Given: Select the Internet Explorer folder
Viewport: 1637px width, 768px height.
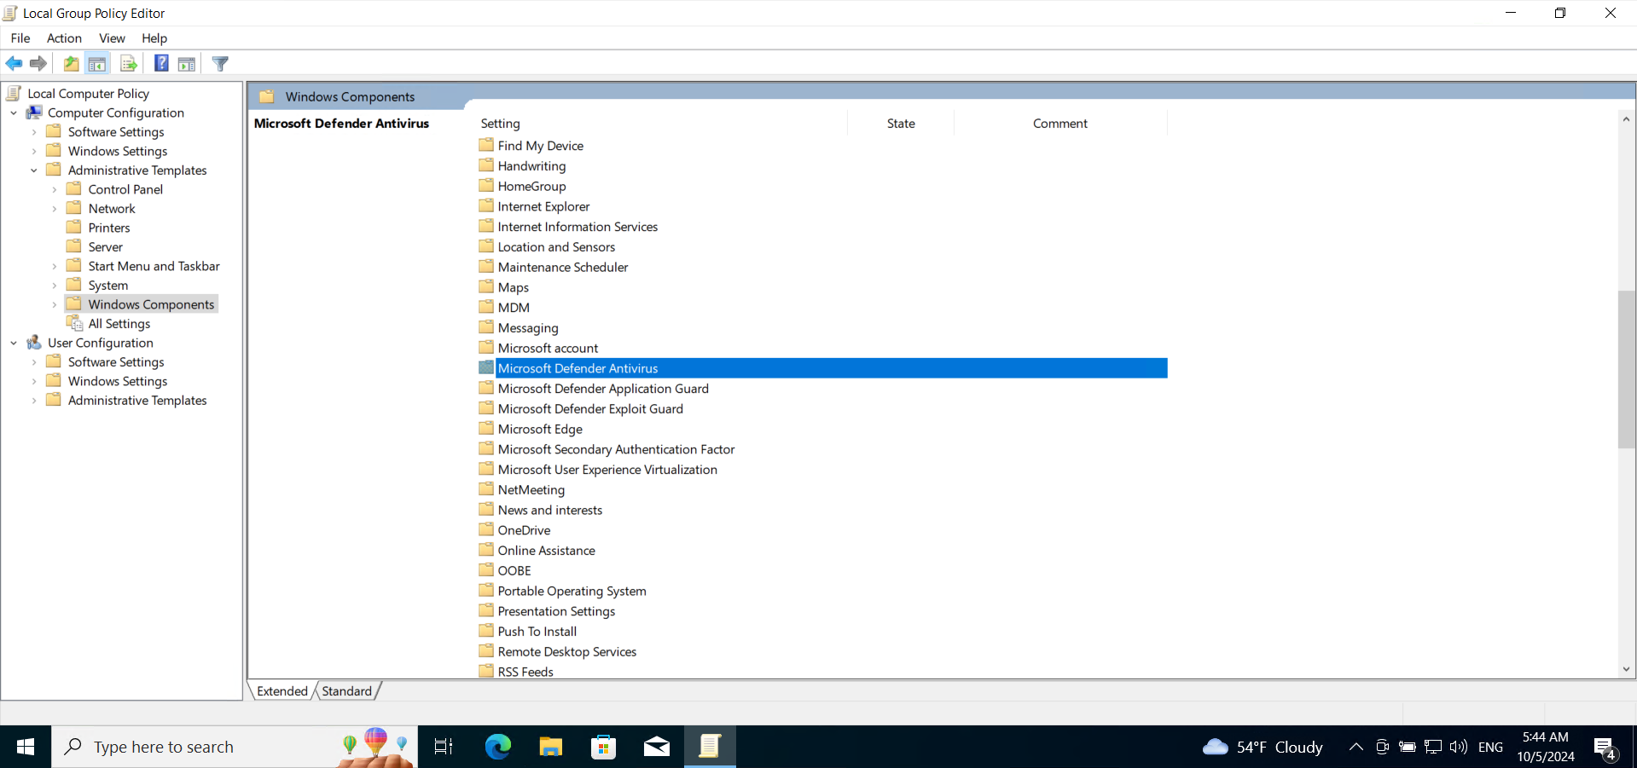Looking at the screenshot, I should tap(543, 206).
